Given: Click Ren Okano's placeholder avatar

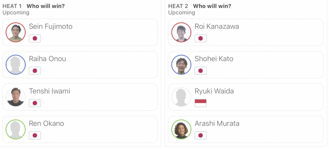Looking at the screenshot, I should [x=15, y=129].
